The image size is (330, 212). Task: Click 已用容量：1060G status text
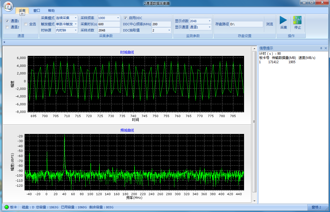pyautogui.click(x=74, y=207)
